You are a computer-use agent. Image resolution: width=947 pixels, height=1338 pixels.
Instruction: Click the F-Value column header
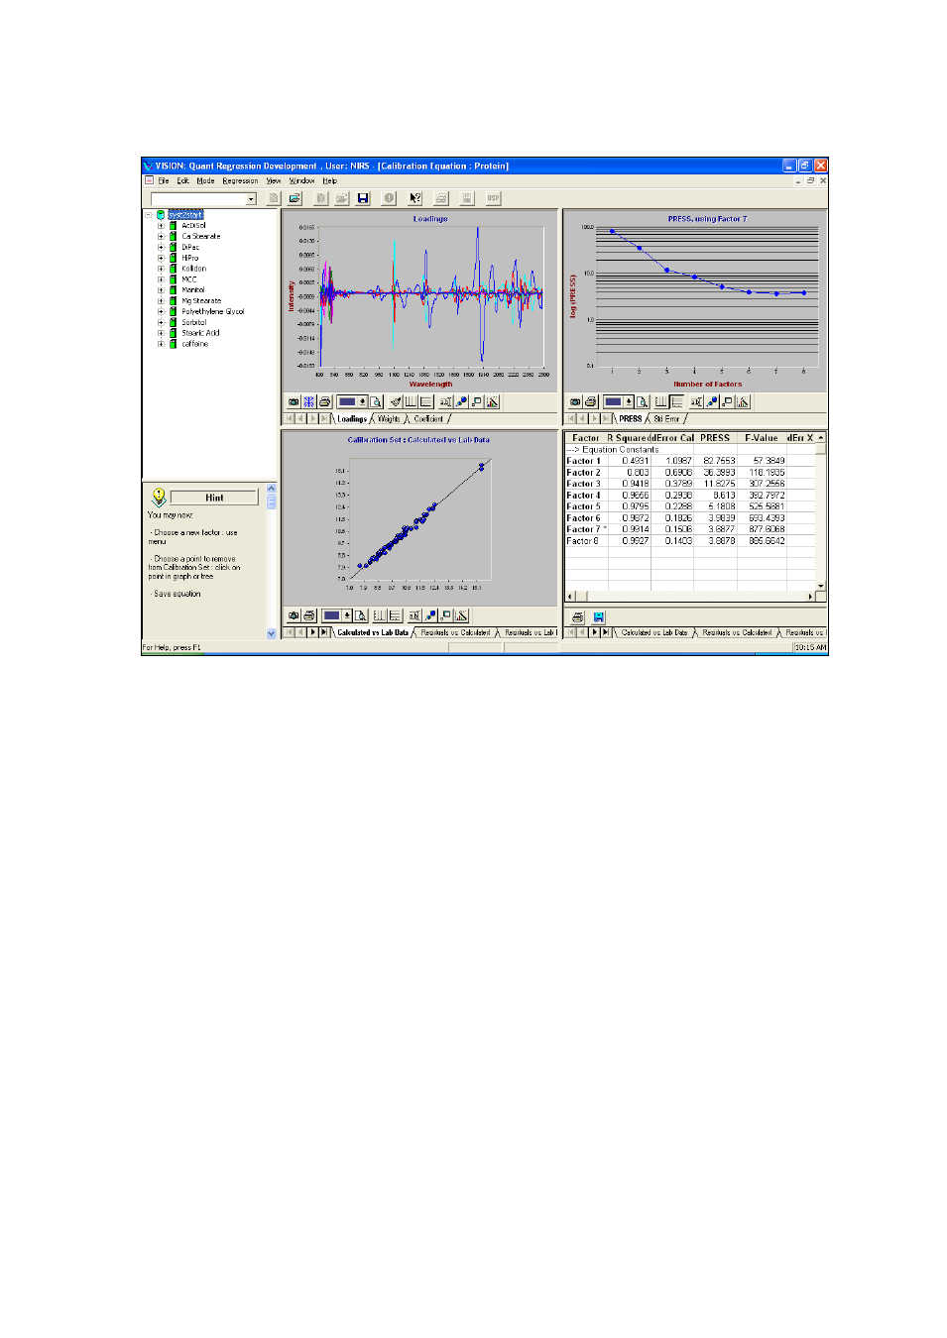click(x=762, y=438)
